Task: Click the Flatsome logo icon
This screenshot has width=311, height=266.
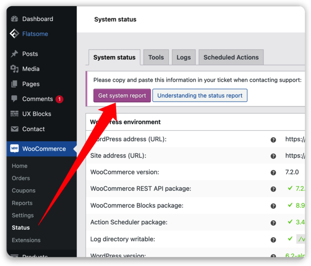Action: (x=15, y=33)
